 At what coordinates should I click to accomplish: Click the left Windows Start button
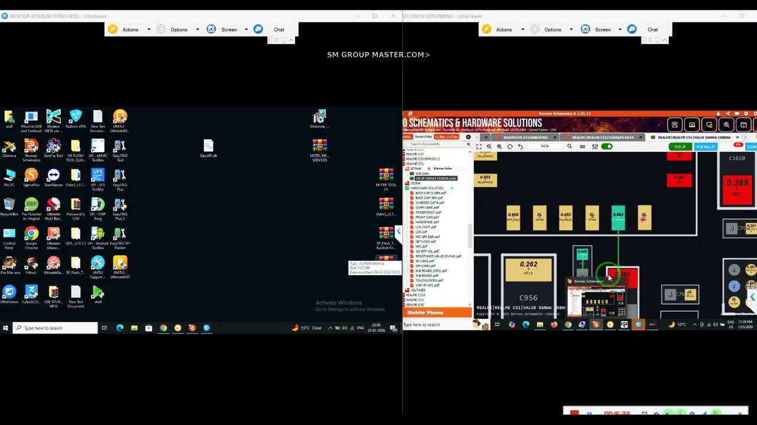point(5,328)
